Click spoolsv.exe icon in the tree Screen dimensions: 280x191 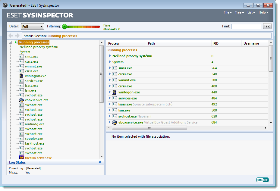[21, 139]
